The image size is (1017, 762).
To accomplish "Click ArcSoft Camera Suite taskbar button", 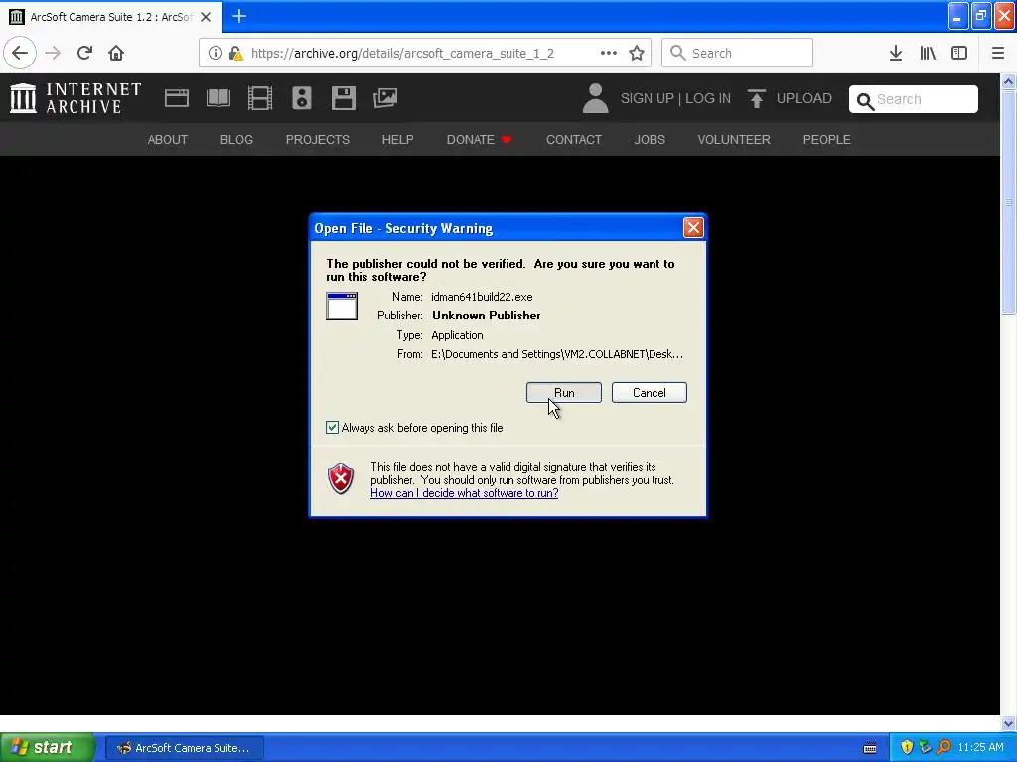I will (x=184, y=748).
